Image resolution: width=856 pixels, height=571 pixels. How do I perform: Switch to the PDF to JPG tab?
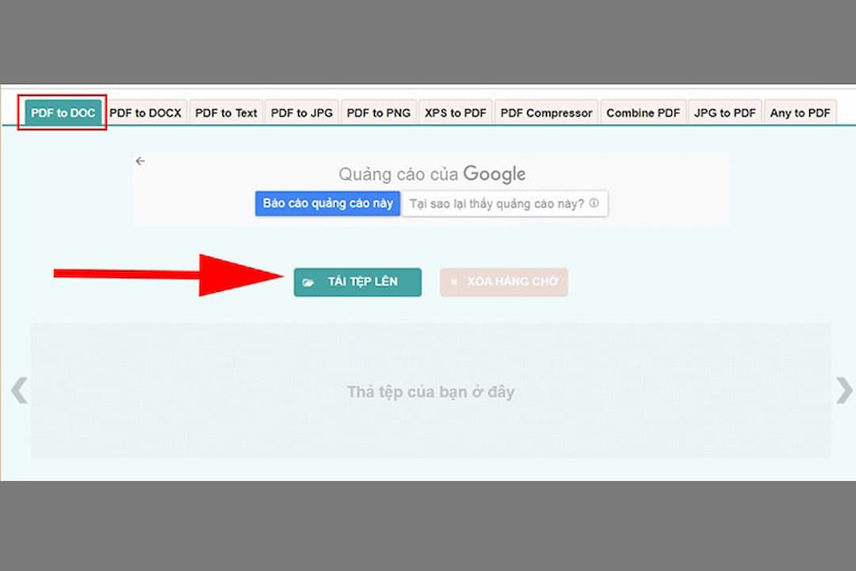302,113
